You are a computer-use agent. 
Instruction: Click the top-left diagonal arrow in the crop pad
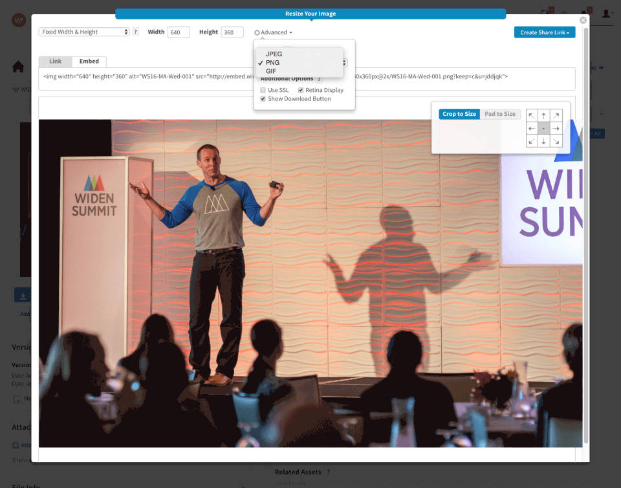point(530,115)
